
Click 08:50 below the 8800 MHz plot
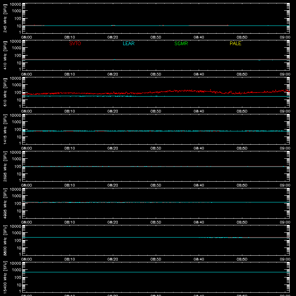(x=242, y=259)
